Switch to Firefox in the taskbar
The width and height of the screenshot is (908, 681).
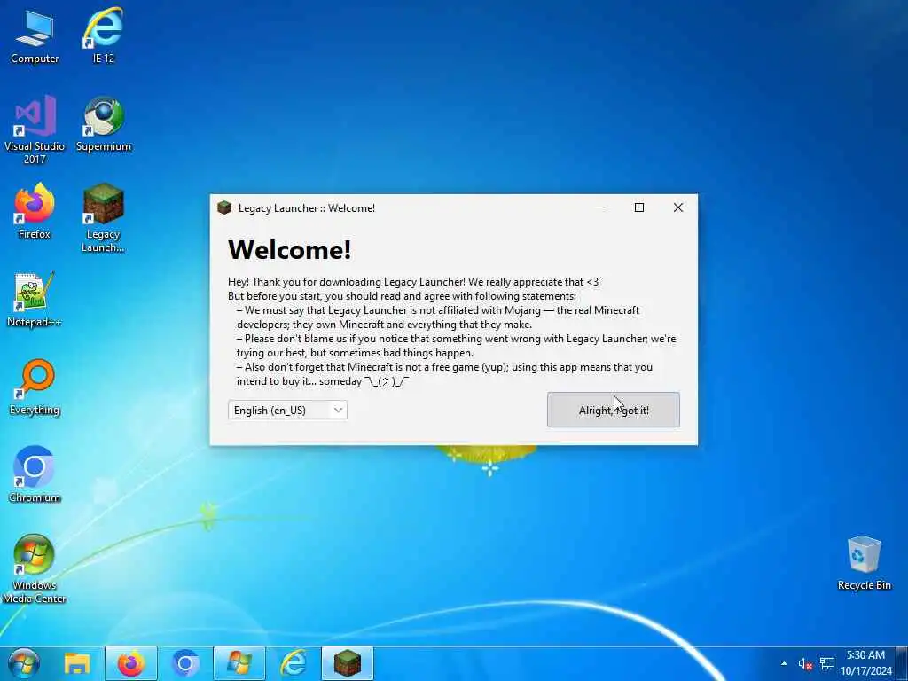(x=131, y=663)
